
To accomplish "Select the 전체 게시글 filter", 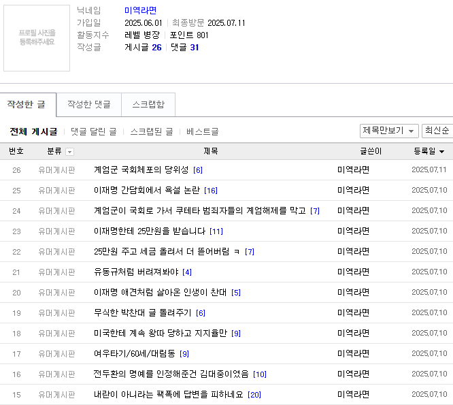I will coord(33,132).
